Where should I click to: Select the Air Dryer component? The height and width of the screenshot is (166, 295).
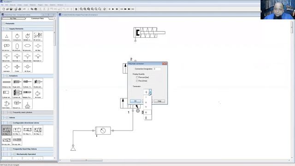point(28,67)
